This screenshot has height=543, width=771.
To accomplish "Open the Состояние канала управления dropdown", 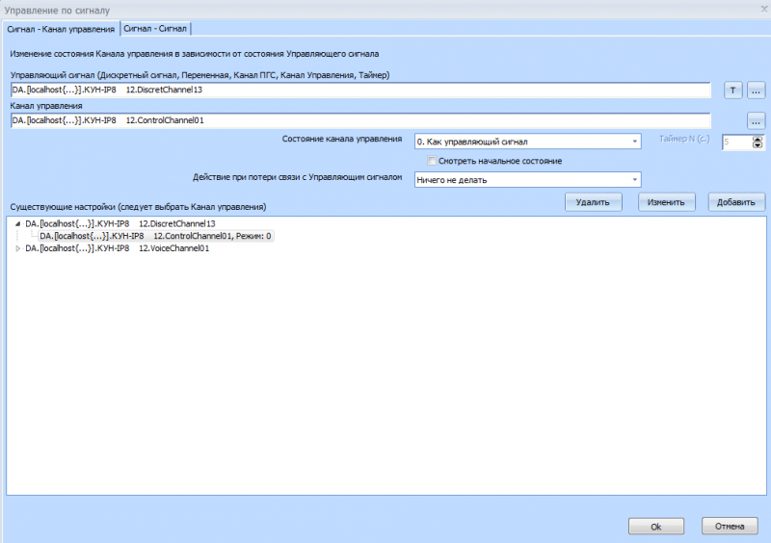I will click(527, 142).
